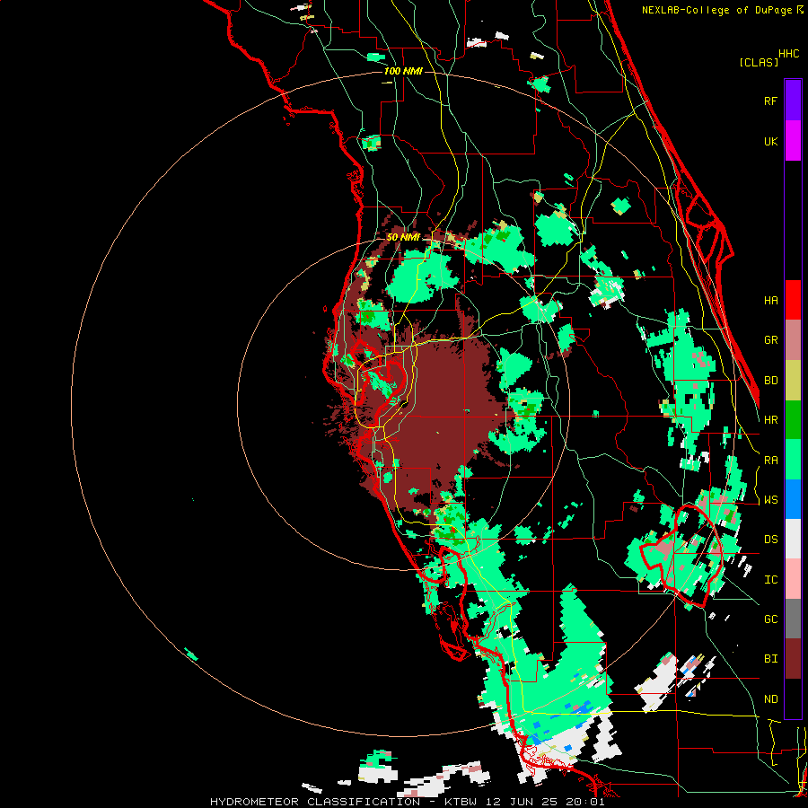Screen dimensions: 808x808
Task: Click the BD legend label
Action: point(770,381)
